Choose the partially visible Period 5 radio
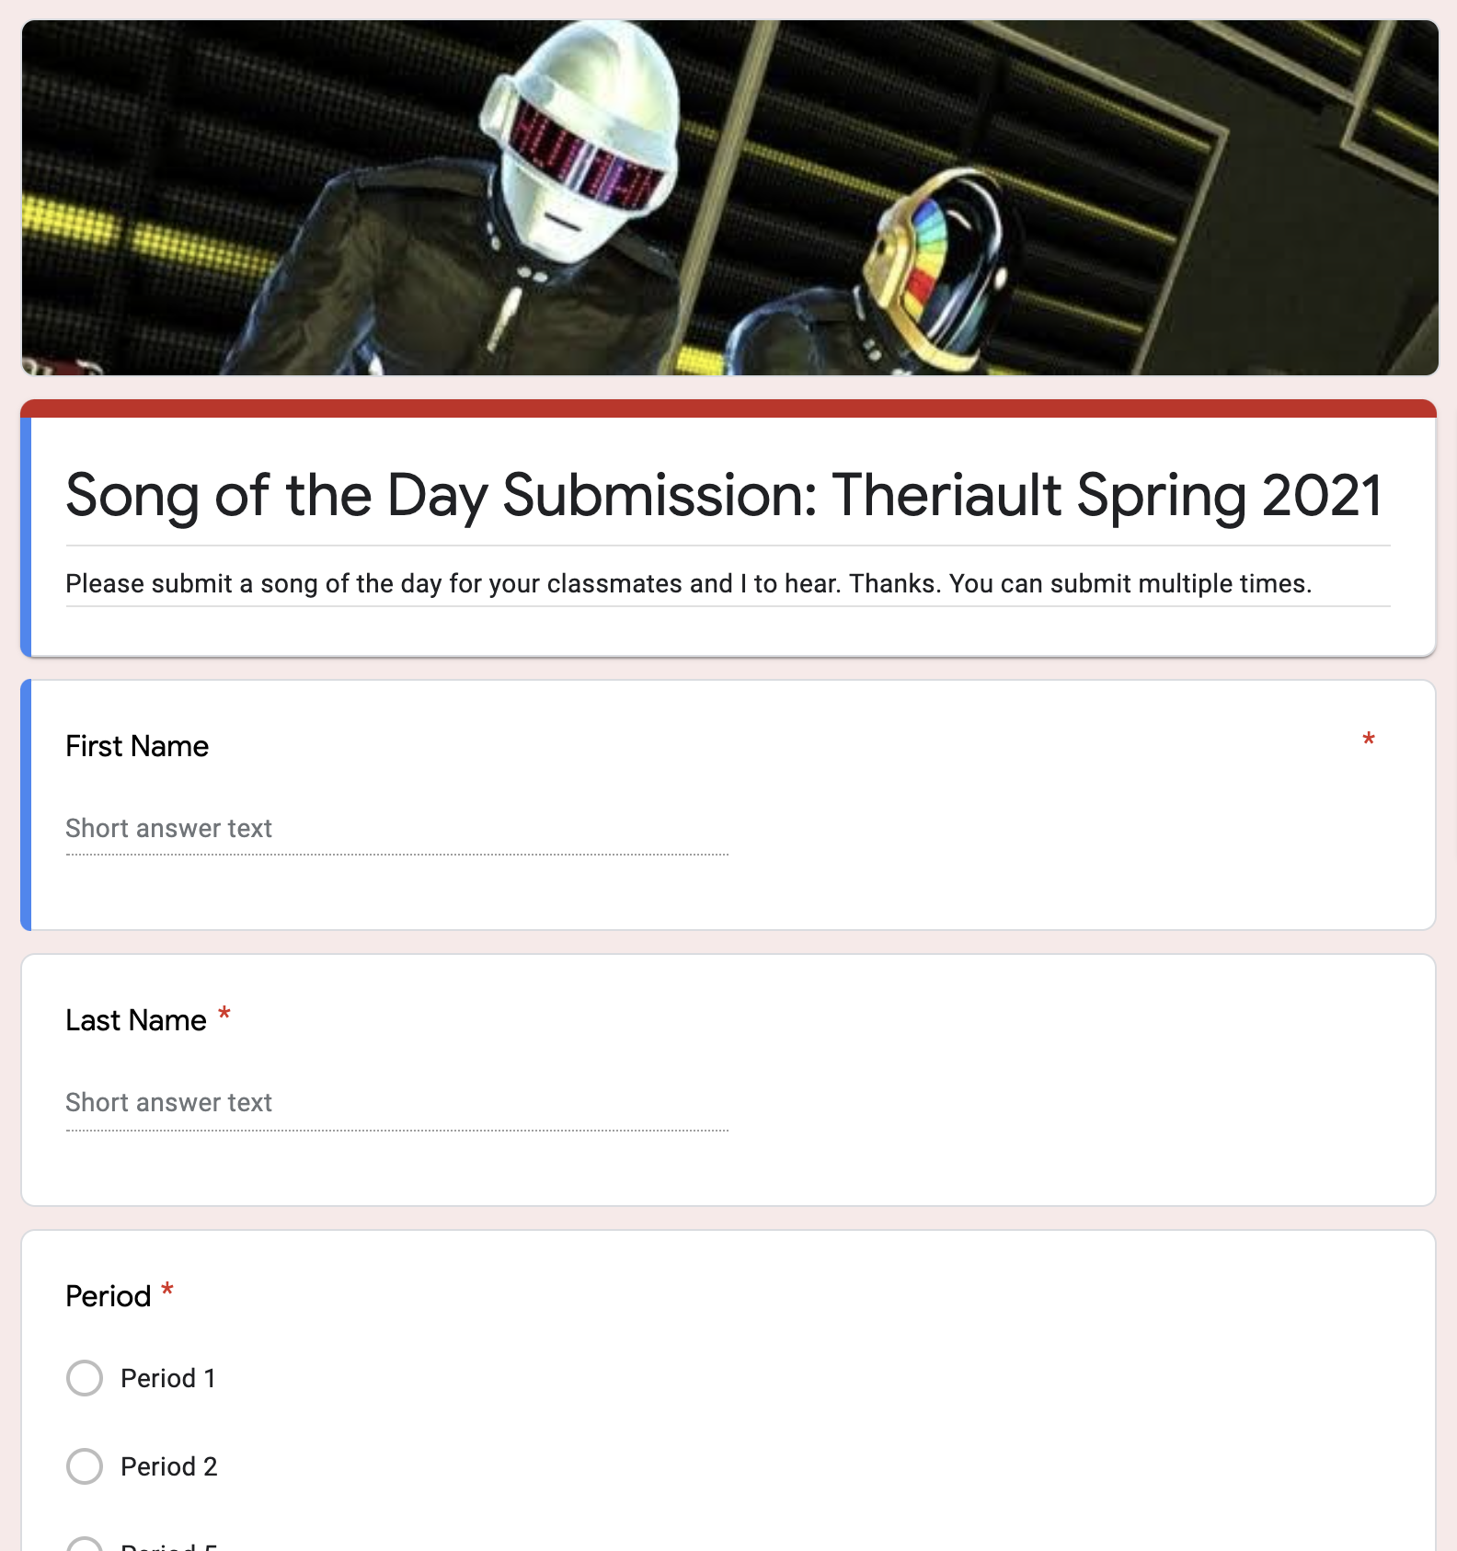The height and width of the screenshot is (1551, 1457). click(x=85, y=1545)
